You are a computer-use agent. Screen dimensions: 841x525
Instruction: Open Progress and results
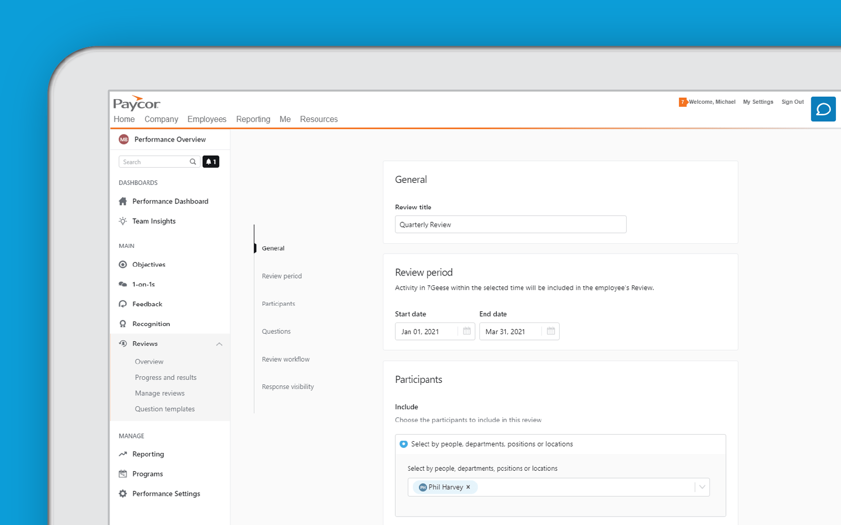pos(166,377)
